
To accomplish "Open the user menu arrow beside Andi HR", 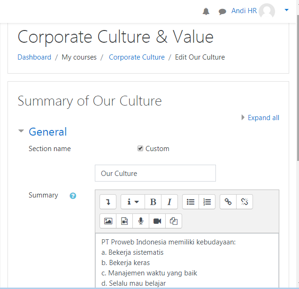I will pyautogui.click(x=286, y=10).
